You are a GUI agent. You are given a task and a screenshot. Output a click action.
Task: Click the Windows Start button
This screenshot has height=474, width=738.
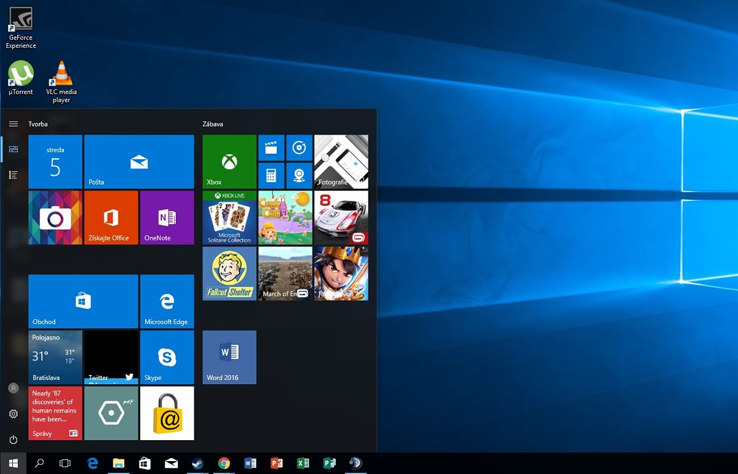click(13, 464)
